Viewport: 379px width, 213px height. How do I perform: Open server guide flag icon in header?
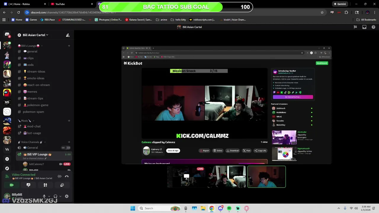tap(355, 27)
